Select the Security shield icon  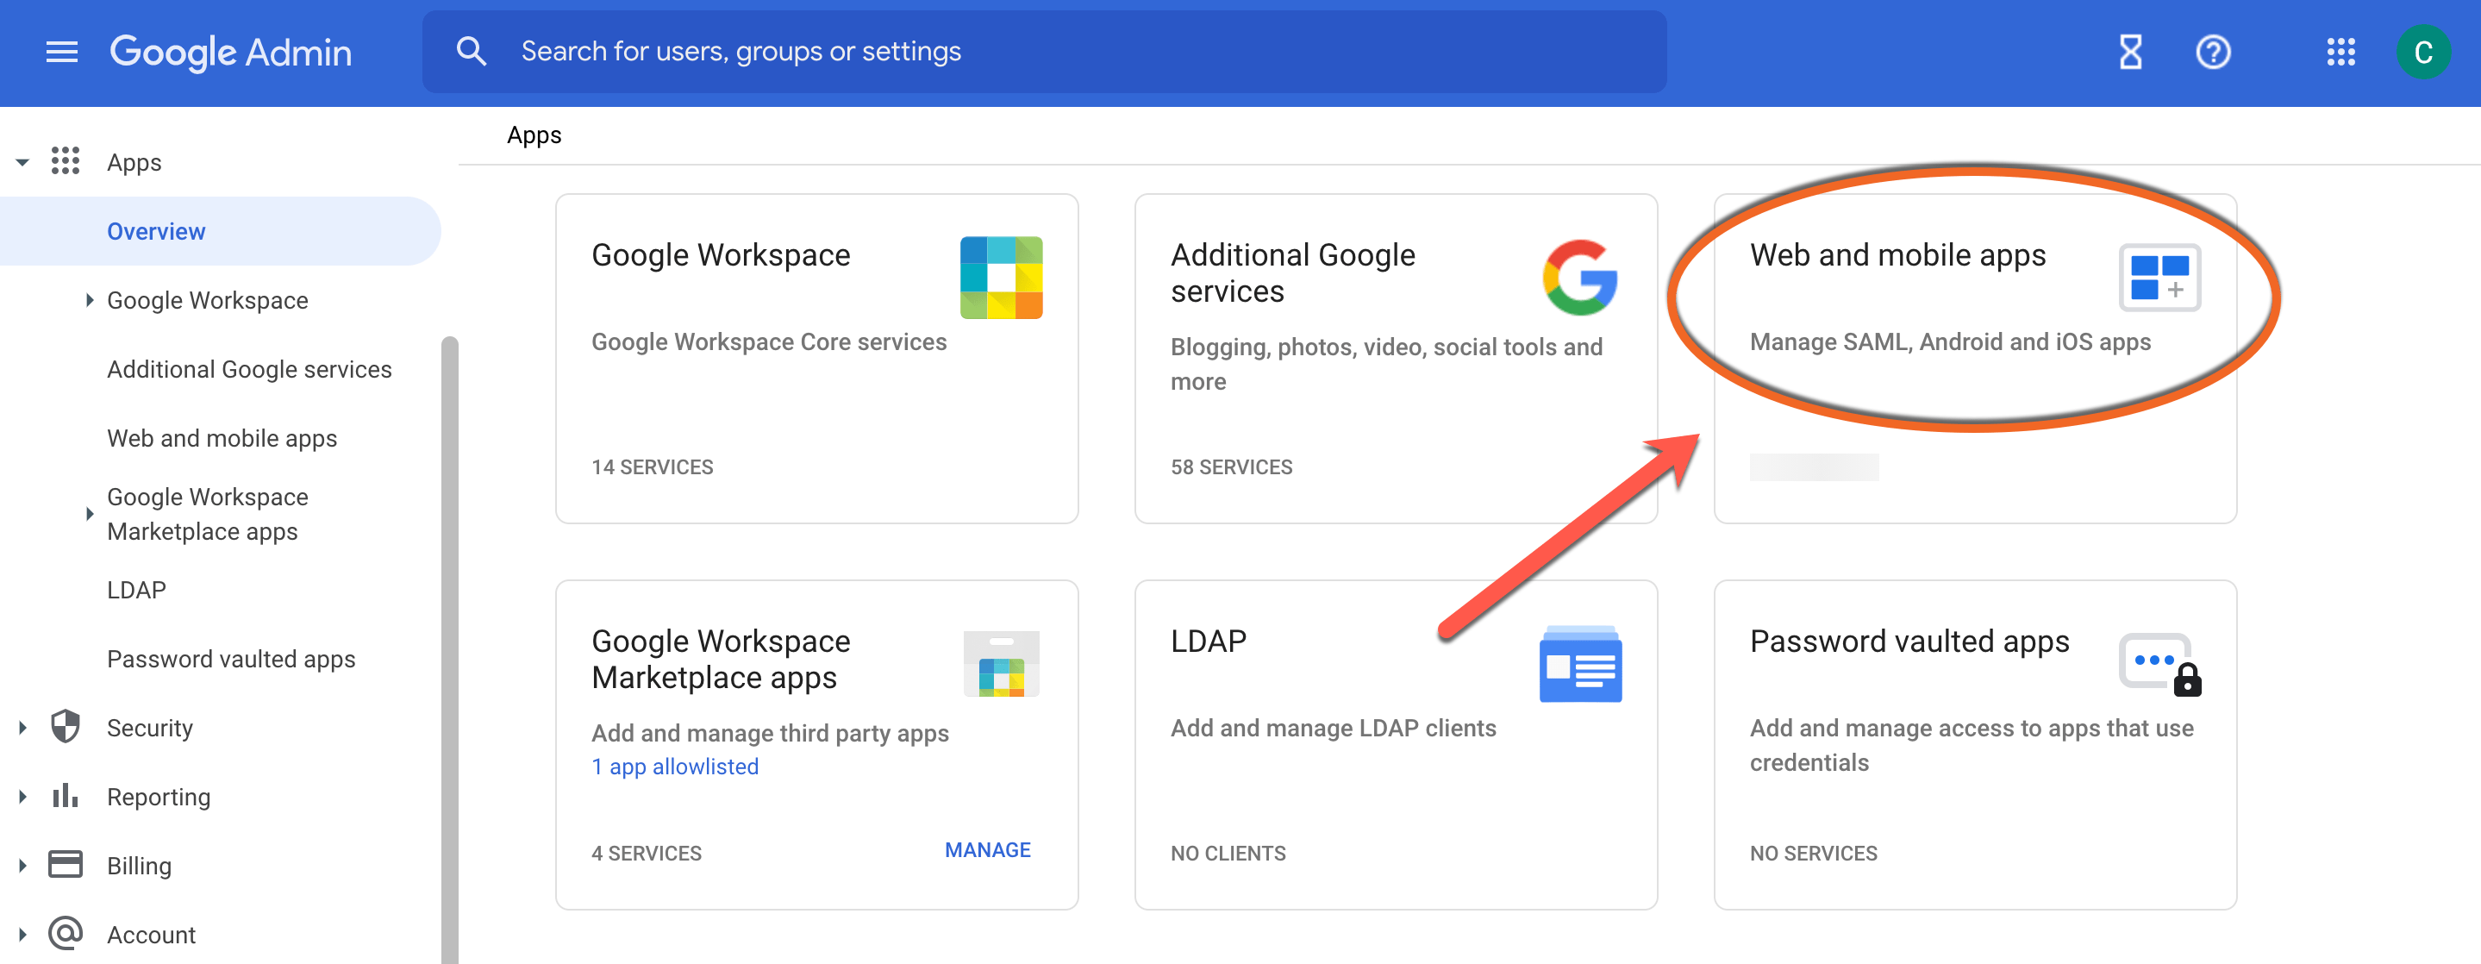(x=64, y=727)
